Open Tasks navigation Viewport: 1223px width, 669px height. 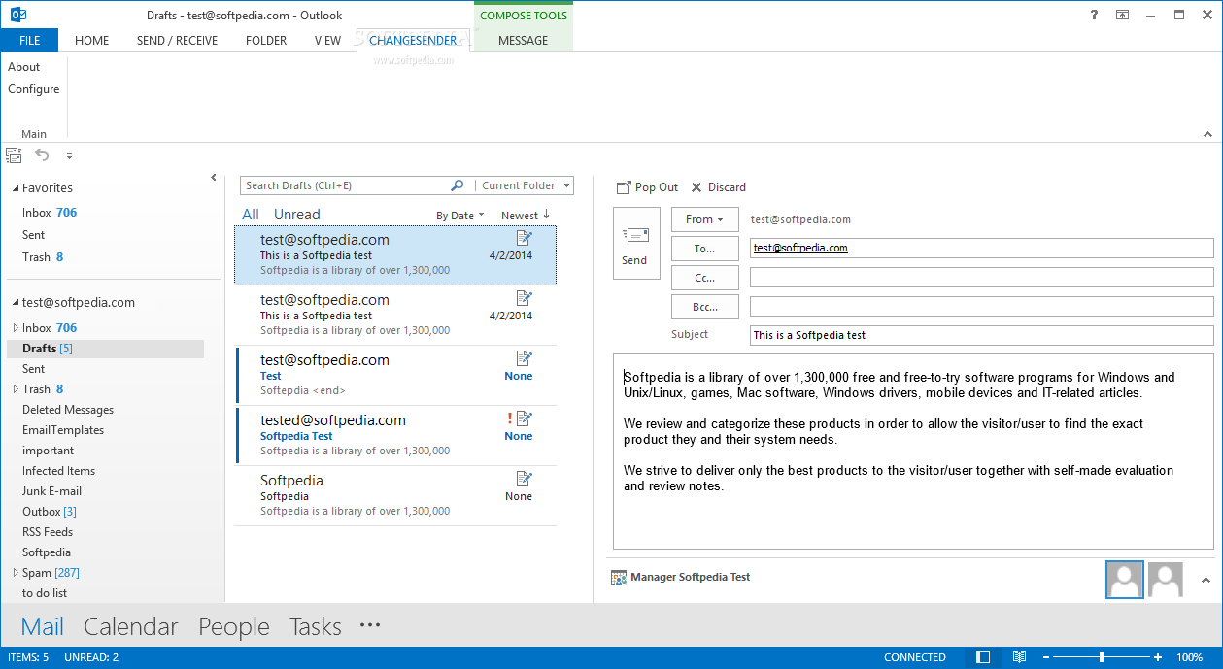[316, 626]
